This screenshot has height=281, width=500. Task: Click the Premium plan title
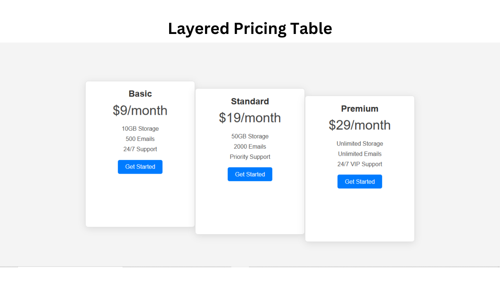[x=359, y=109]
